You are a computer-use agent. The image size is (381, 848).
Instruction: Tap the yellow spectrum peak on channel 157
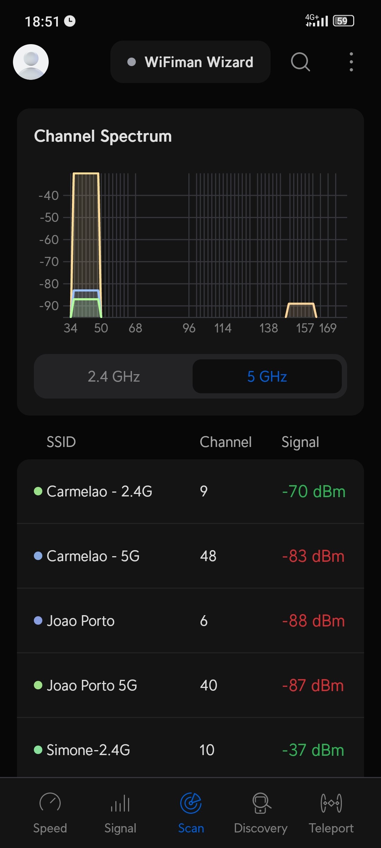(301, 310)
